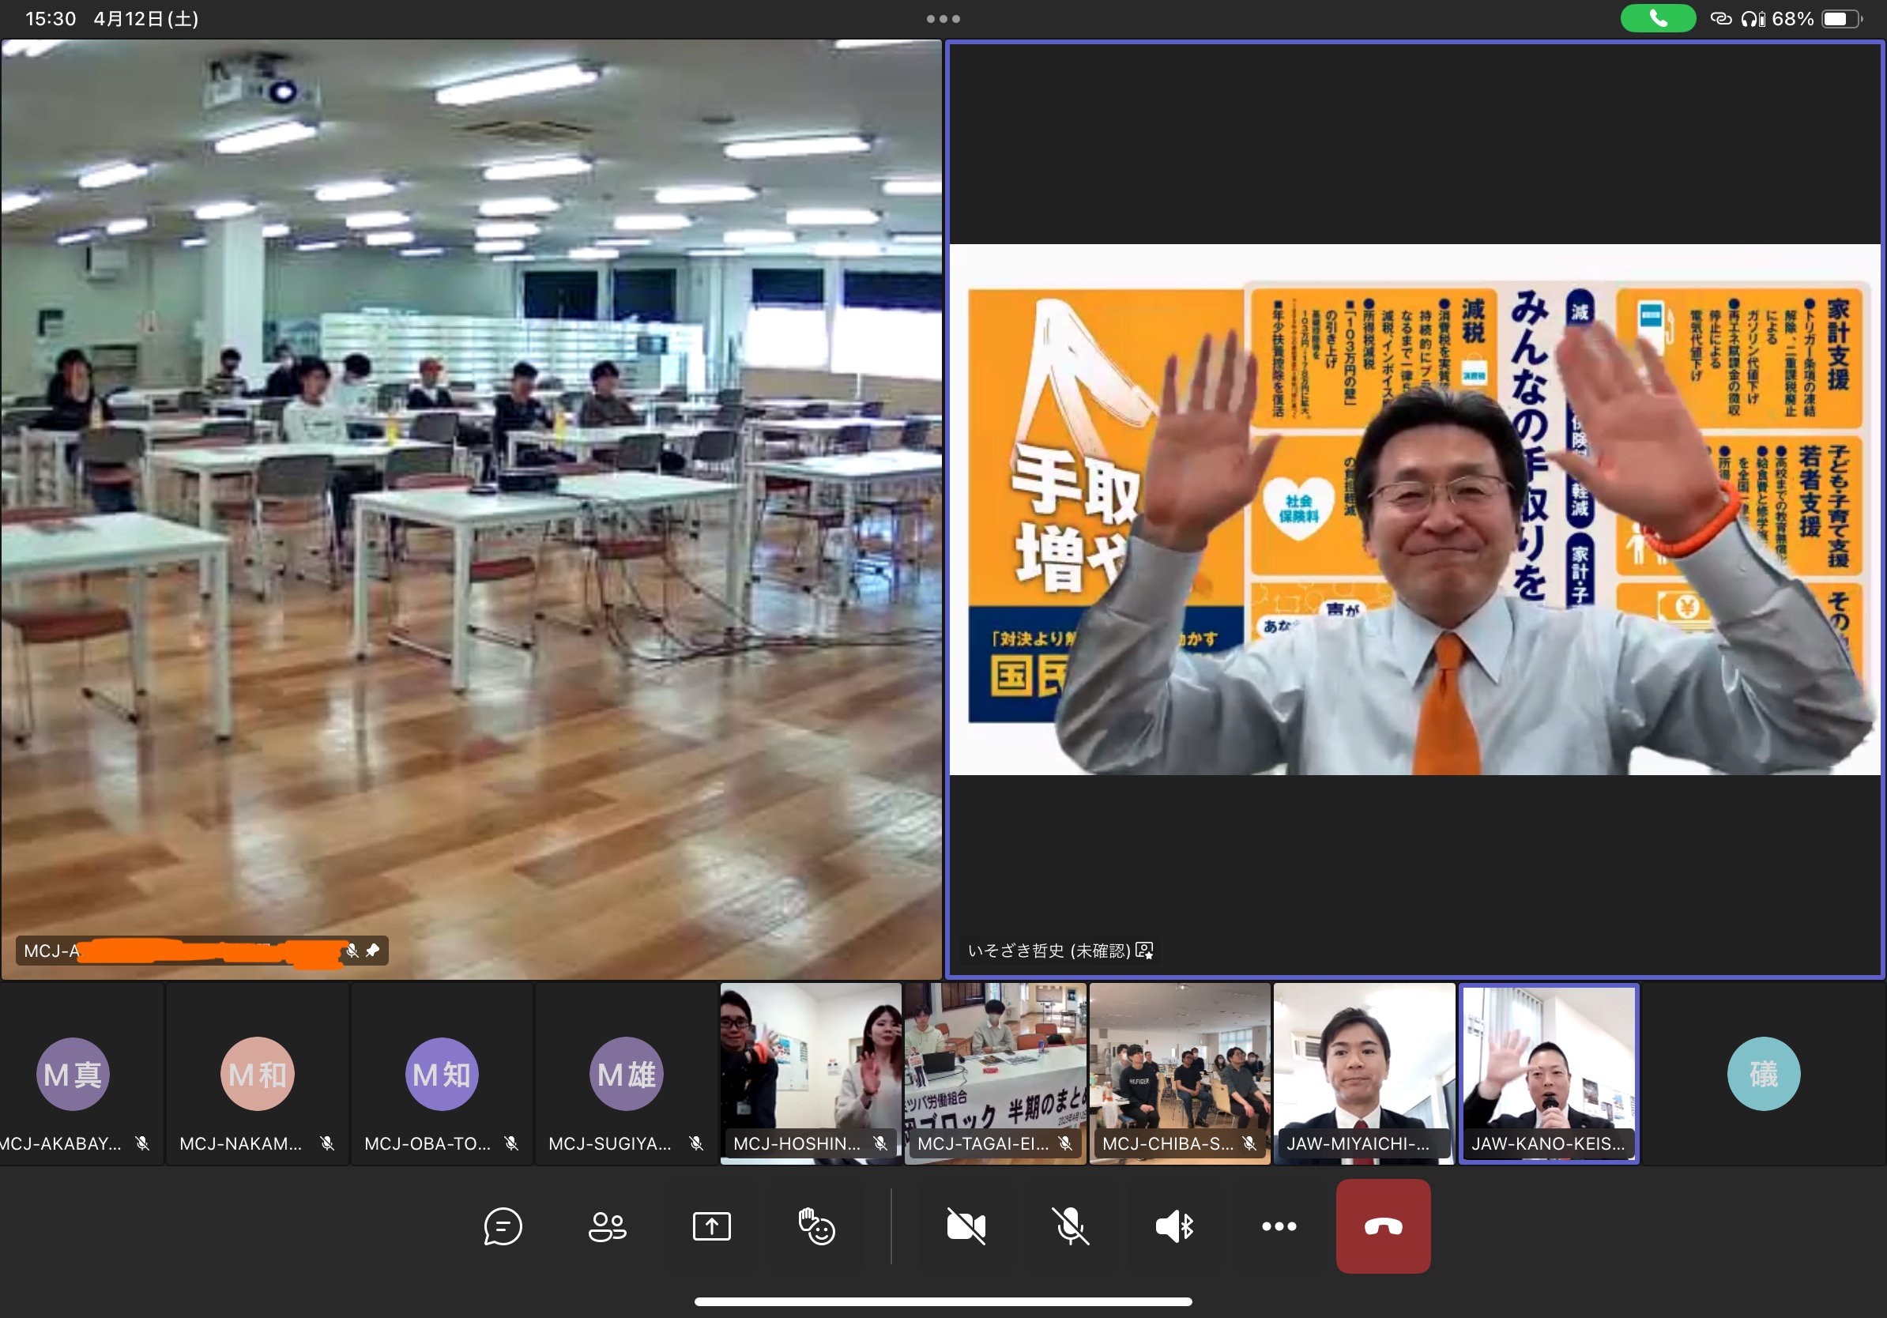Image resolution: width=1887 pixels, height=1318 pixels.
Task: Tap three dots at top center
Action: (x=943, y=18)
